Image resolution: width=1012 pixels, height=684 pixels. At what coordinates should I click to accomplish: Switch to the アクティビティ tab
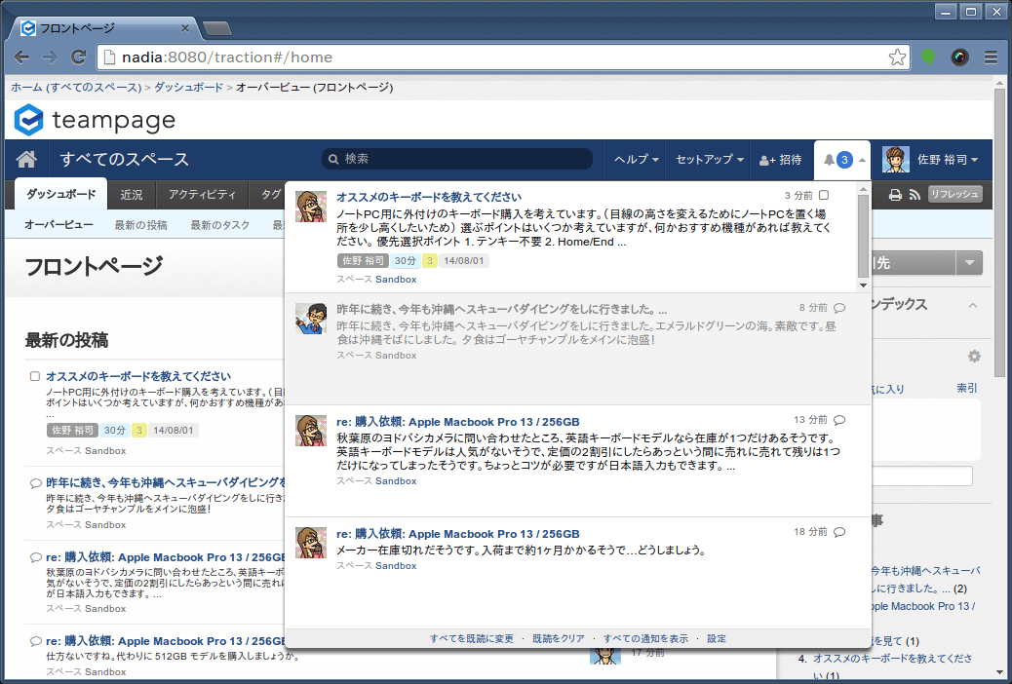coord(202,194)
